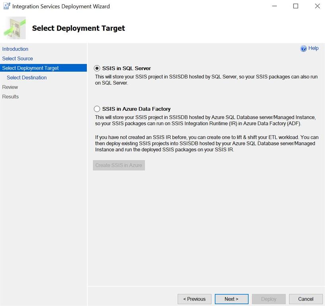This screenshot has height=306, width=325.
Task: Select SSIS in SQL Server radio button
Action: 97,68
